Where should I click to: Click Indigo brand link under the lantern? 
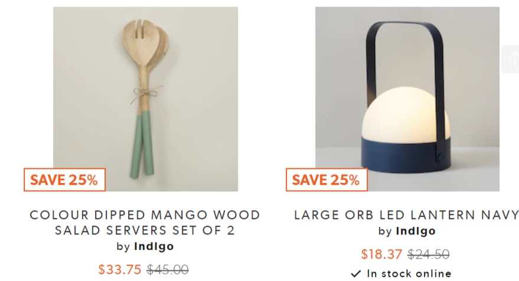coord(416,231)
